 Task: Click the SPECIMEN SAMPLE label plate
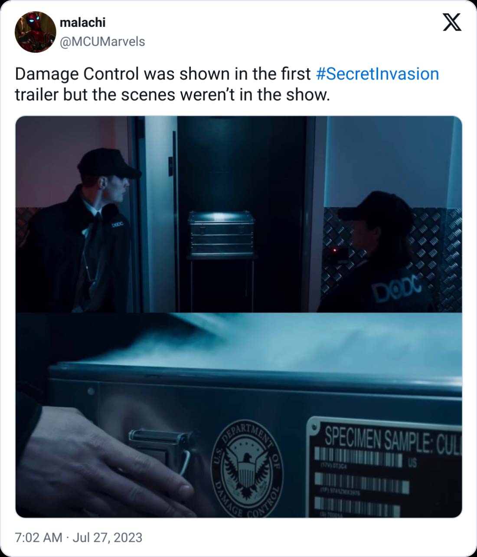(385, 467)
